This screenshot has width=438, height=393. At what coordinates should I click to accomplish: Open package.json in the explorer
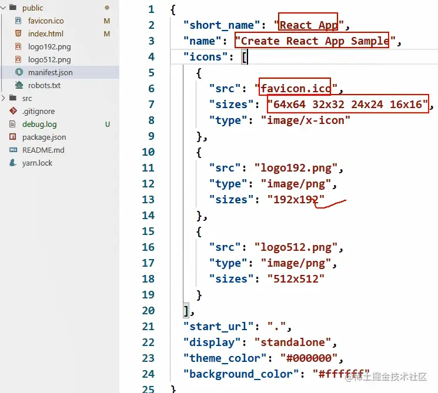[x=44, y=137]
